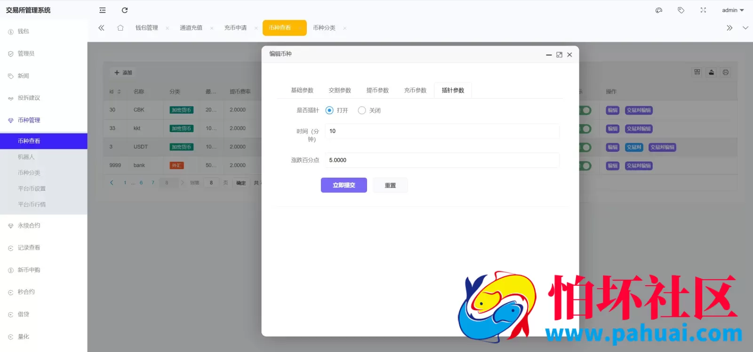Close the 通道充值 tab with its x
Screen dimensions: 753x352
click(x=212, y=28)
